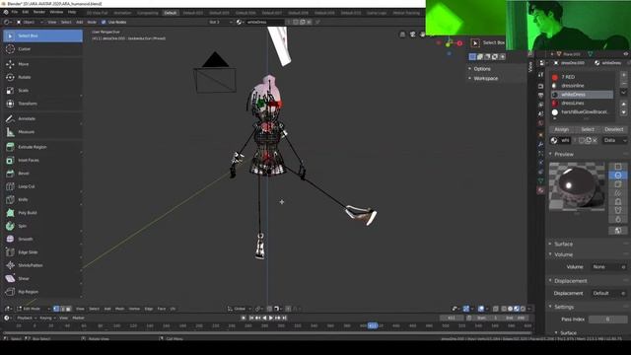Select the Loop Cut tool

point(42,186)
